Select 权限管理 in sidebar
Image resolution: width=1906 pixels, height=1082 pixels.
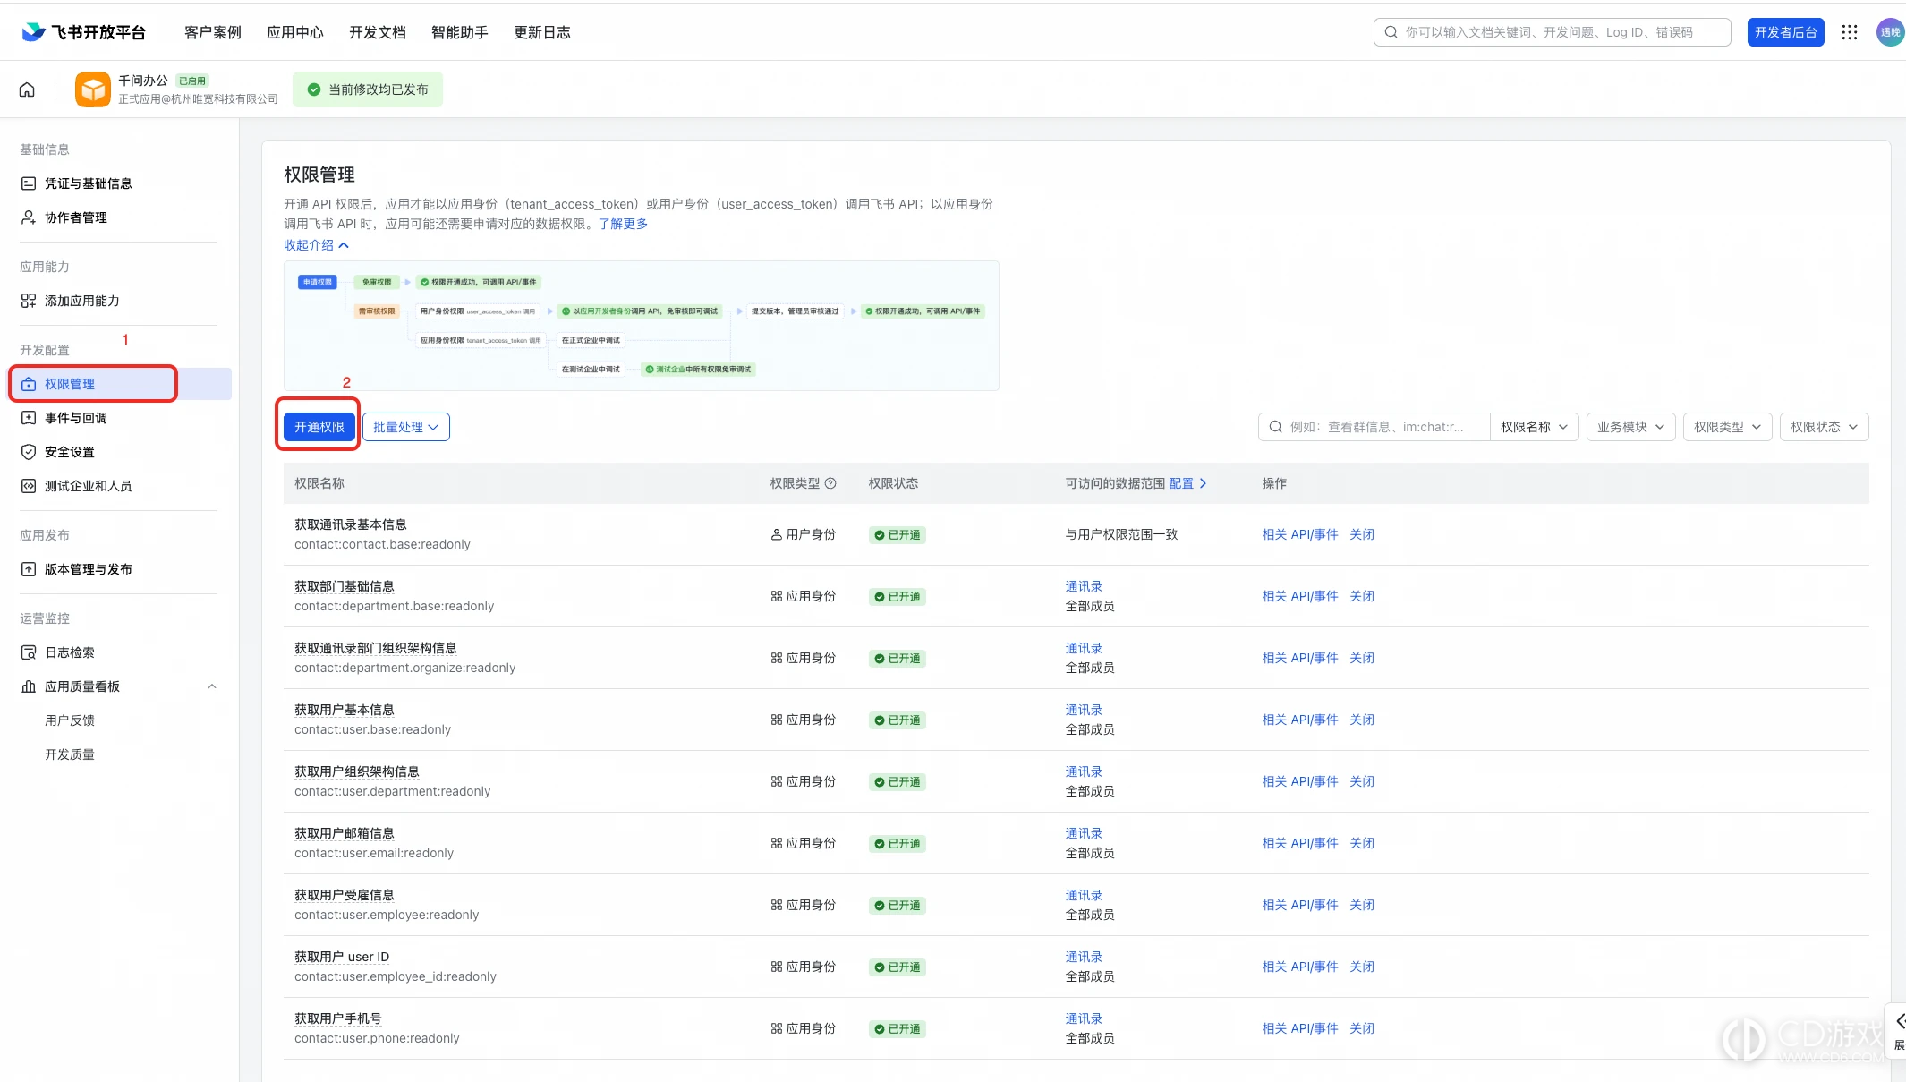pos(119,384)
